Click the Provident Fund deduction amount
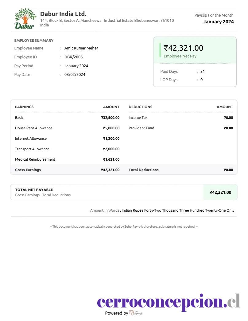248x321 pixels. (228, 128)
